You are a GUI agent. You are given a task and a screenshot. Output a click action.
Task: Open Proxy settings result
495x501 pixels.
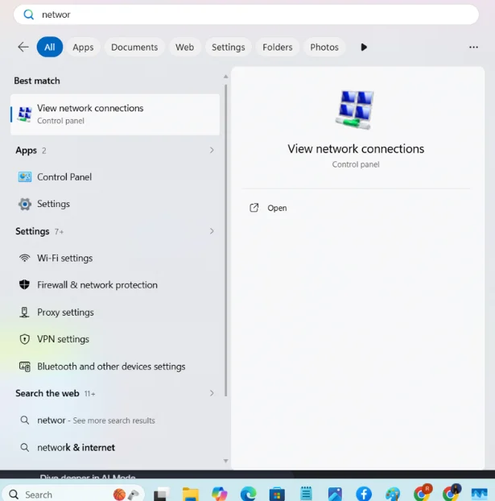pyautogui.click(x=115, y=313)
